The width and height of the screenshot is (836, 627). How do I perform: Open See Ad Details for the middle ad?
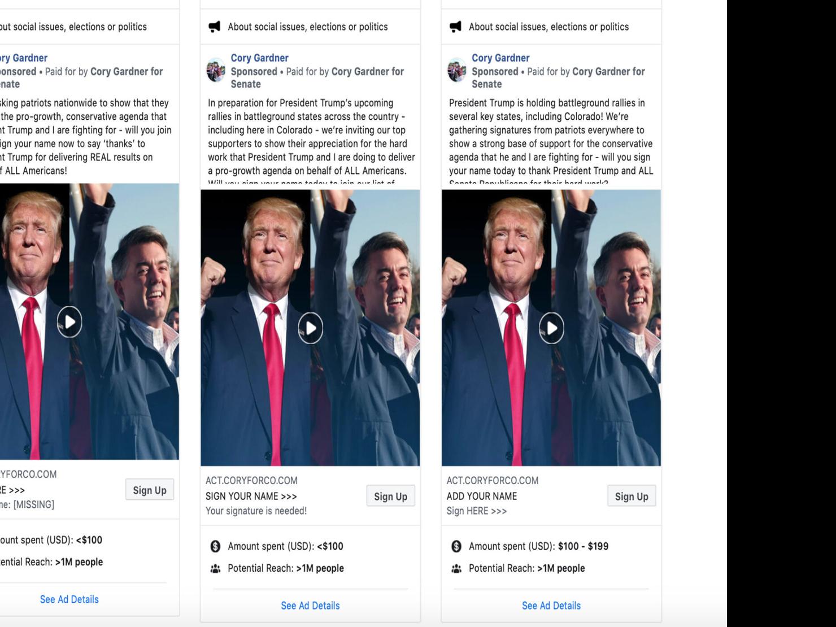point(310,606)
